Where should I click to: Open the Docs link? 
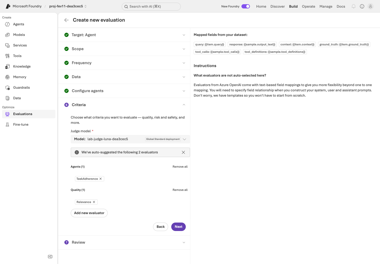341,6
